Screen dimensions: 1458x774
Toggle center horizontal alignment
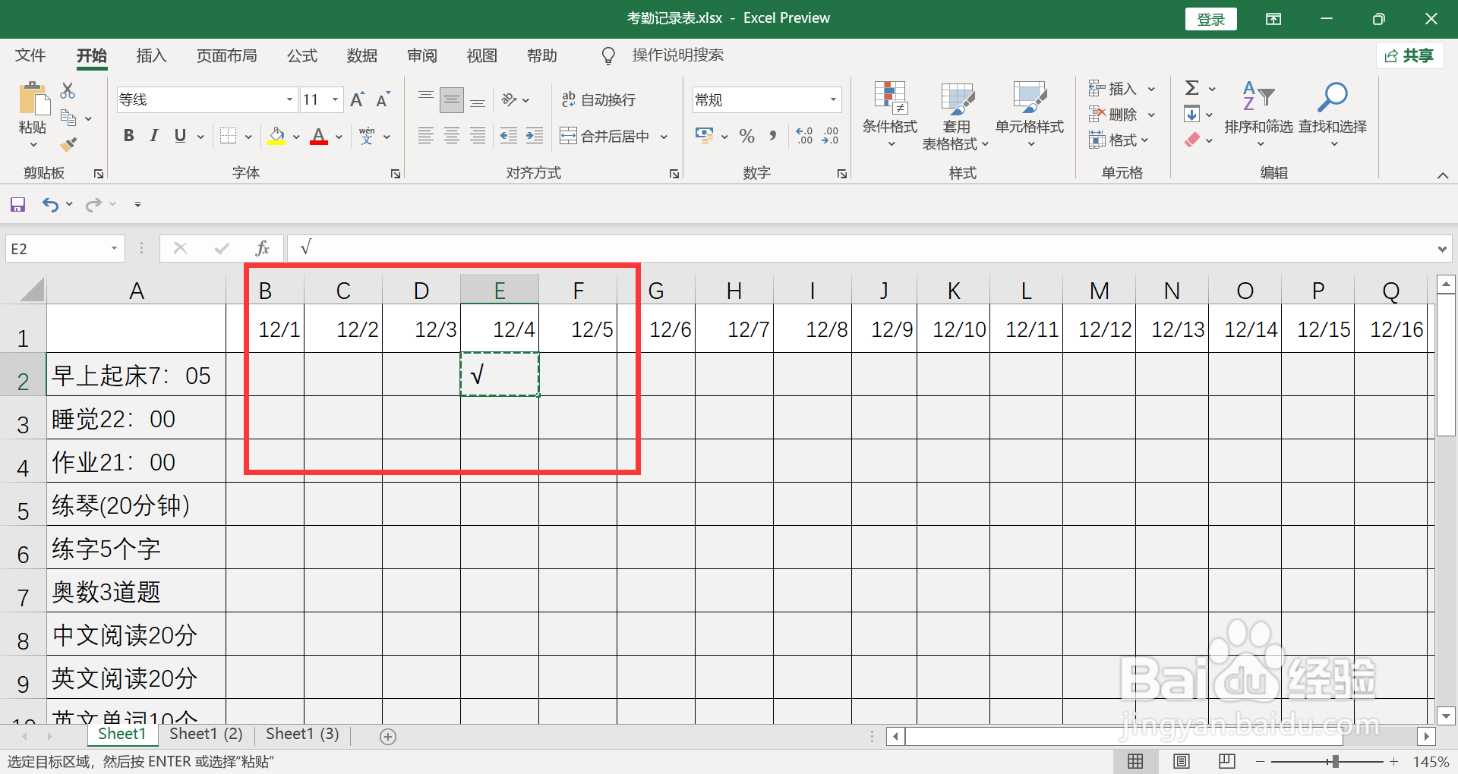[x=452, y=136]
